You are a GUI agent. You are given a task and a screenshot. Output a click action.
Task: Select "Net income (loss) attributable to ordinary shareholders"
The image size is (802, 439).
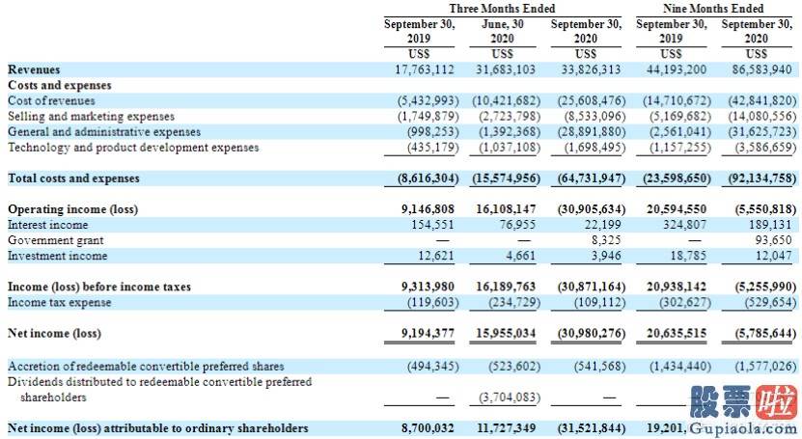pos(158,428)
